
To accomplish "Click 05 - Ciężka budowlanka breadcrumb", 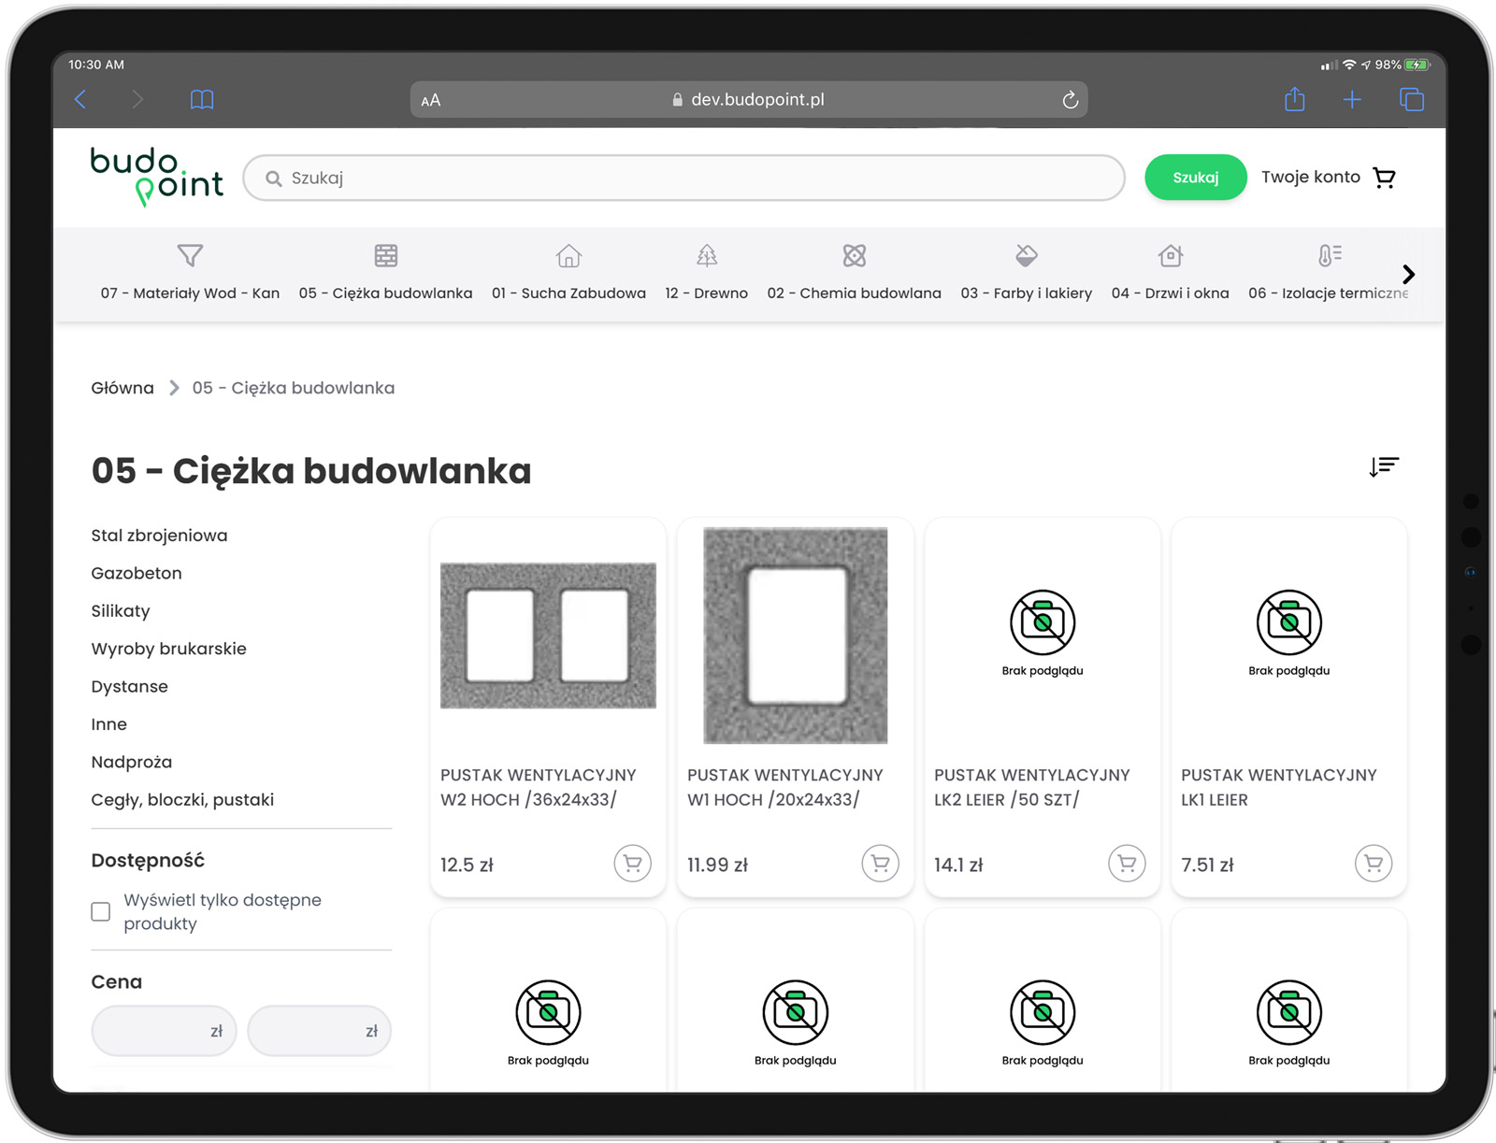I will coord(294,388).
